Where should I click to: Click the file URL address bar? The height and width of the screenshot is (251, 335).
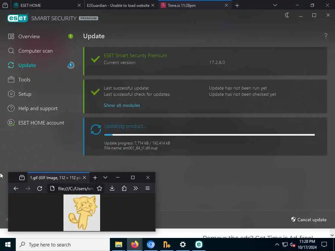[76, 189]
